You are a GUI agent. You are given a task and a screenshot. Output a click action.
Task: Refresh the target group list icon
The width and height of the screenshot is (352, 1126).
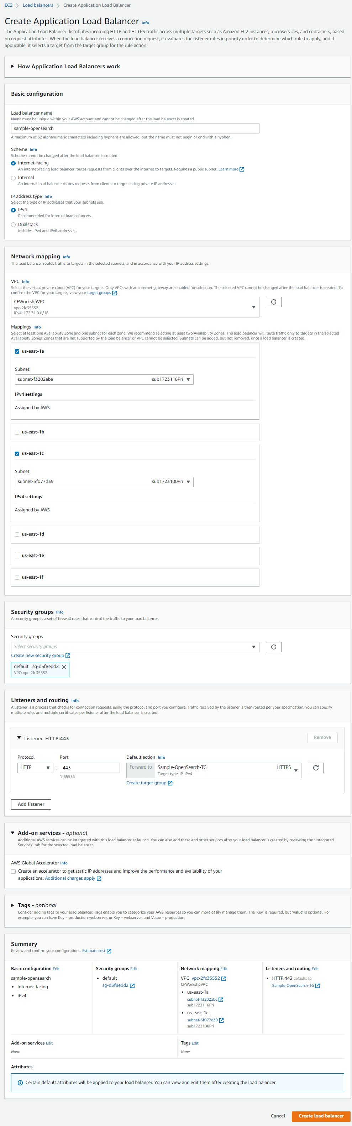click(315, 768)
